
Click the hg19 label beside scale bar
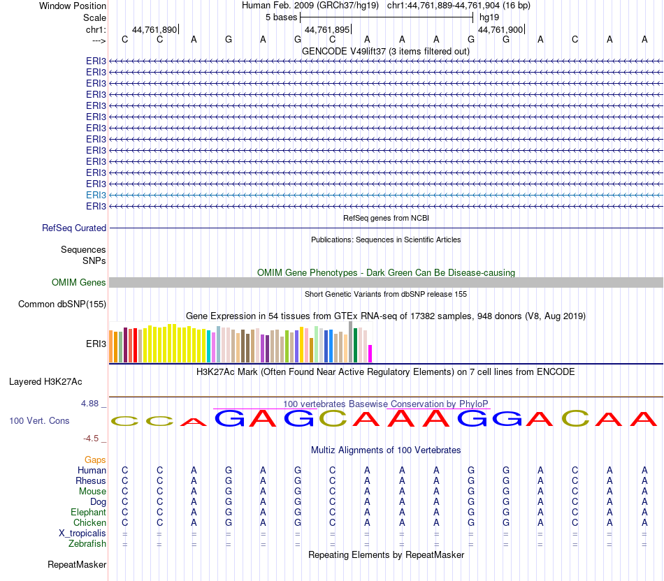489,17
